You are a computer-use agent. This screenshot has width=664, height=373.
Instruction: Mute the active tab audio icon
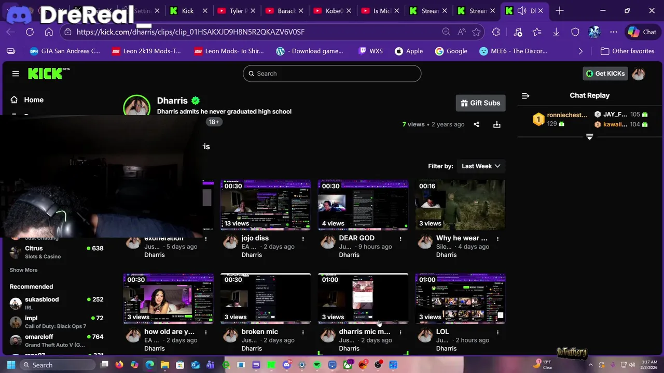click(522, 11)
